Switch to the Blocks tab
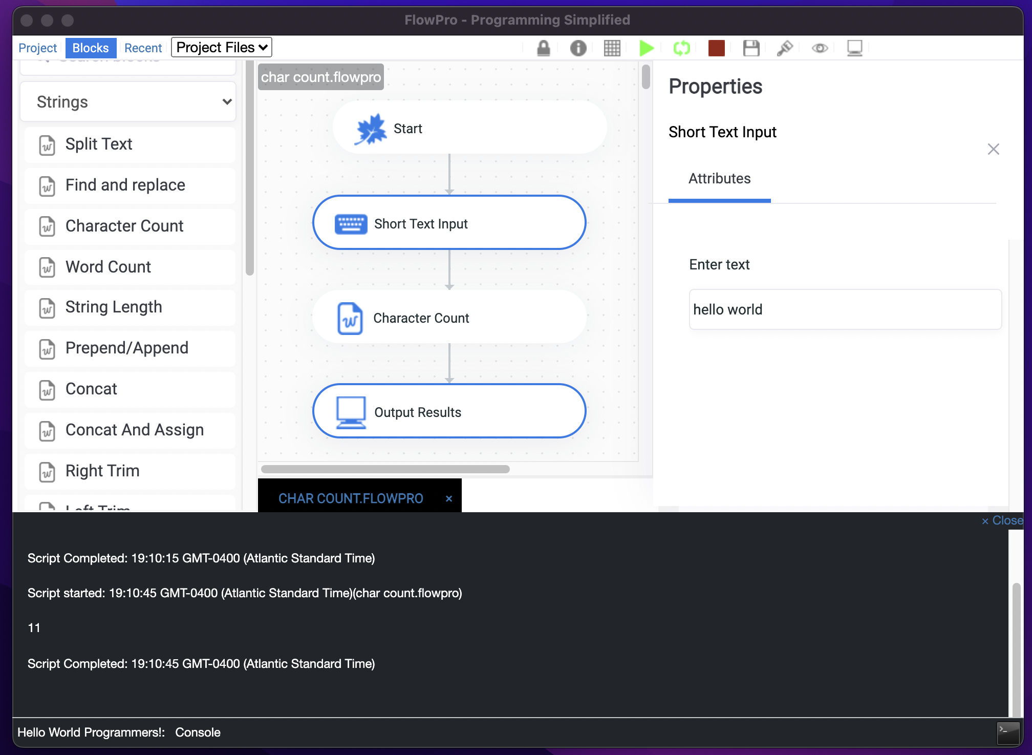This screenshot has width=1032, height=755. point(91,48)
